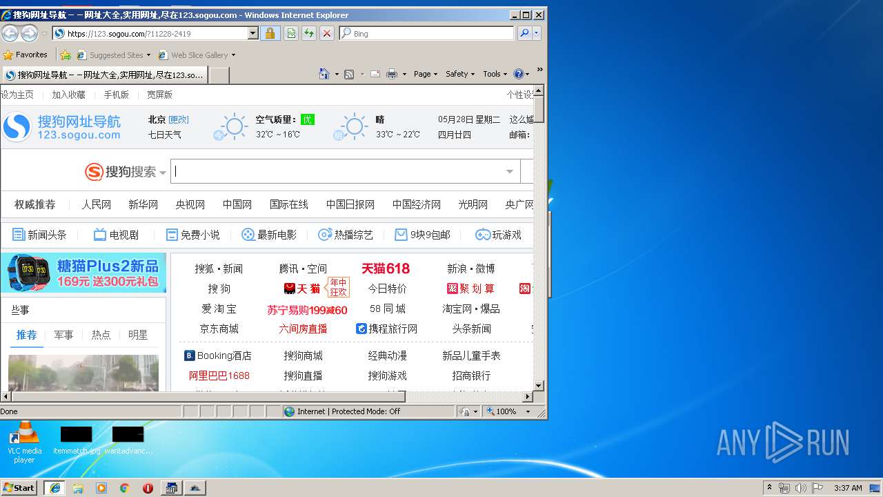Click the 9块9包邮 shopping icon link
Screen dimensions: 883x497
(422, 235)
